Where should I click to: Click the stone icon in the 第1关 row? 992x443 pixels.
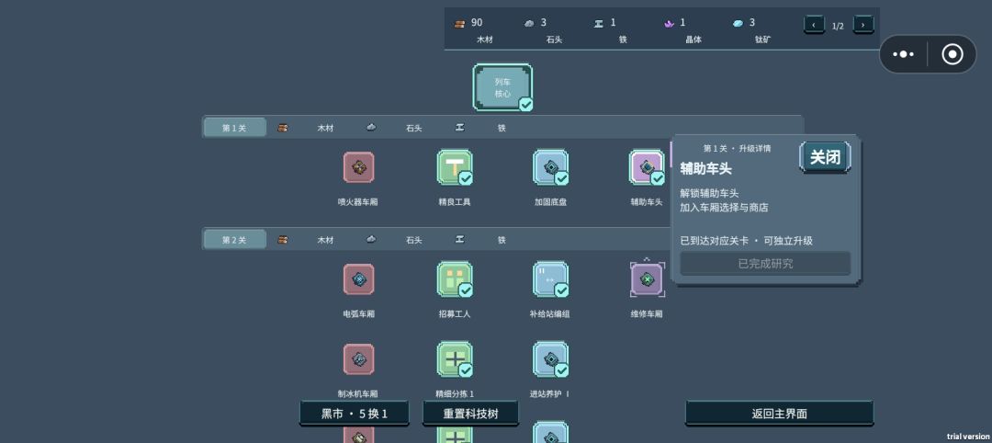371,127
